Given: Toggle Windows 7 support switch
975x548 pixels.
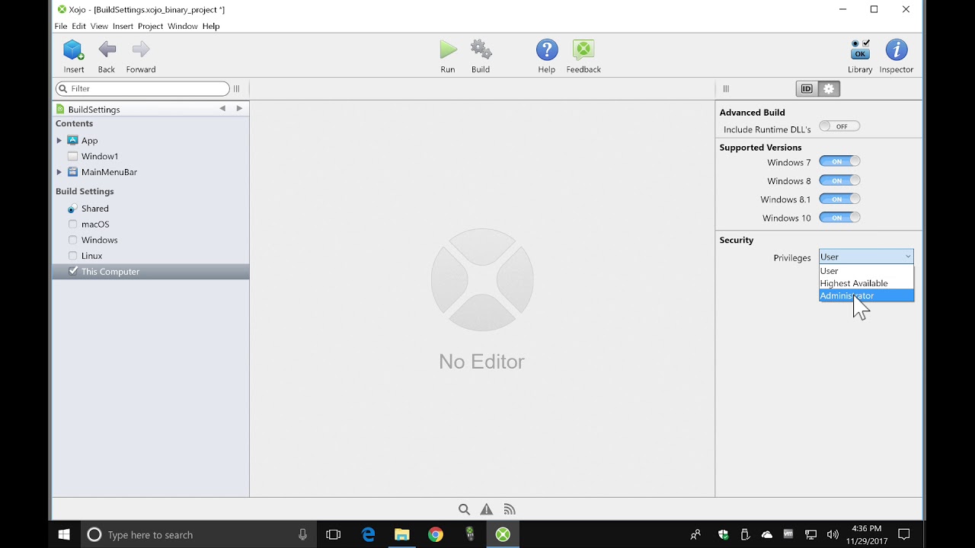Looking at the screenshot, I should (x=839, y=161).
